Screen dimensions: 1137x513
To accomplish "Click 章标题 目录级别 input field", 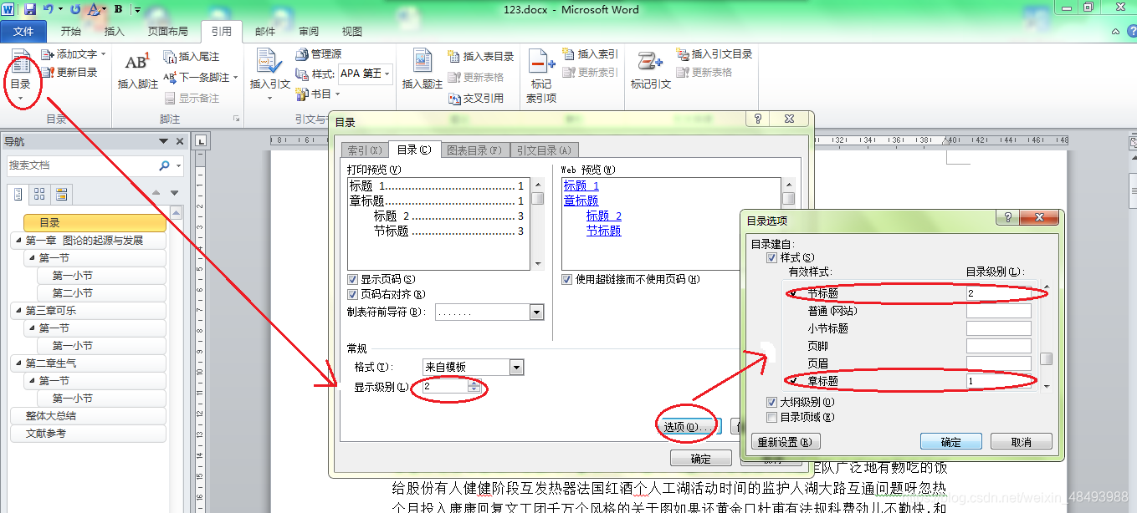I will [998, 381].
